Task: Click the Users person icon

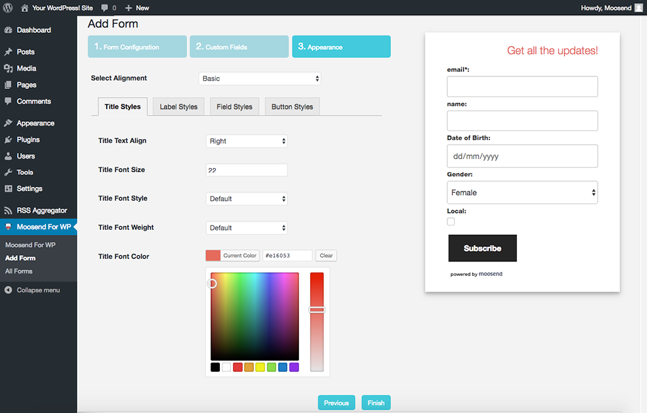Action: 8,156
